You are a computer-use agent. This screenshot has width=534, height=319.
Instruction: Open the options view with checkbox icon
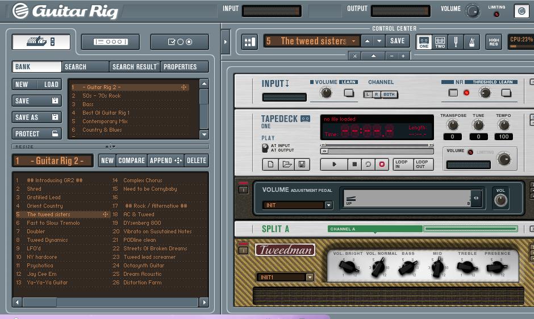(180, 42)
